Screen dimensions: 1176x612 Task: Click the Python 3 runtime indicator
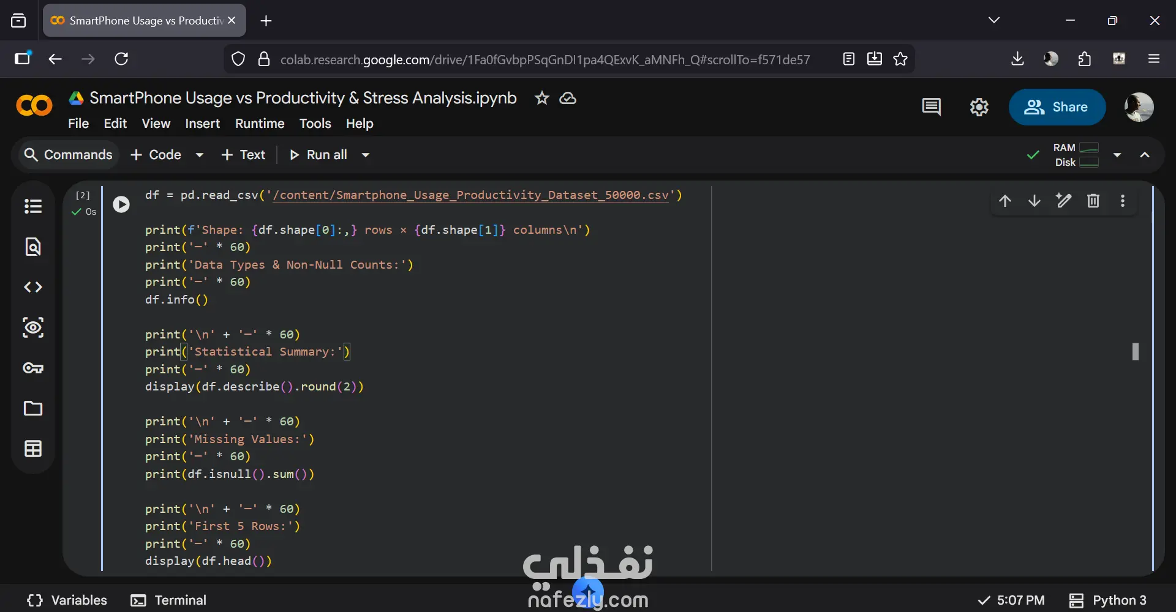(1108, 600)
